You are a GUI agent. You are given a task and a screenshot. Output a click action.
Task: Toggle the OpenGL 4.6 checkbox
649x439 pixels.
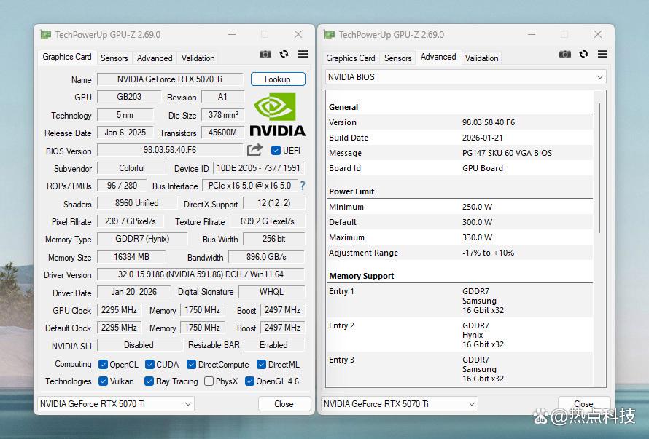[249, 381]
